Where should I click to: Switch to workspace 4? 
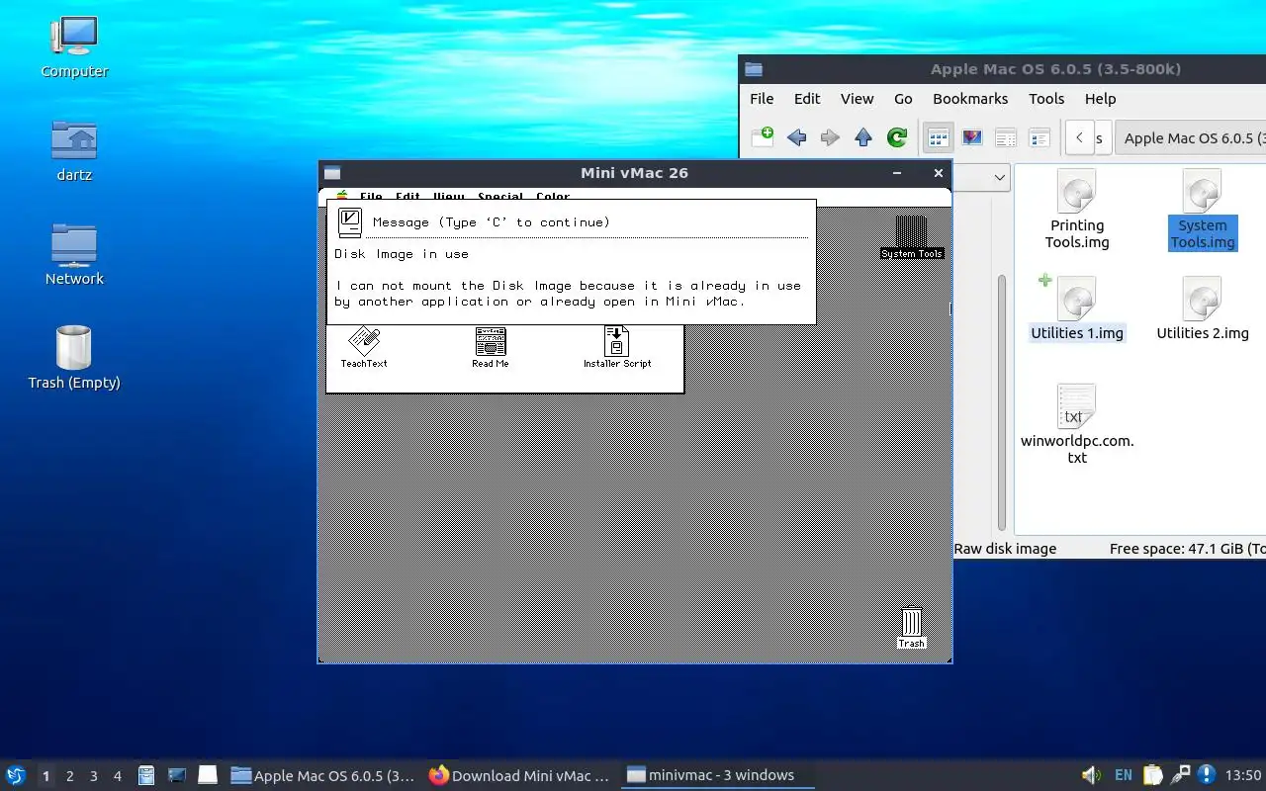pyautogui.click(x=117, y=776)
